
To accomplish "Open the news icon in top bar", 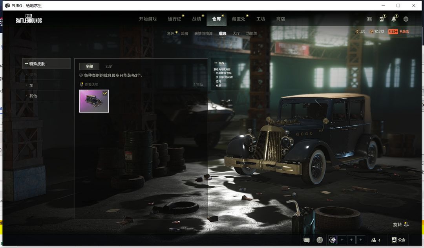I will click(x=382, y=19).
